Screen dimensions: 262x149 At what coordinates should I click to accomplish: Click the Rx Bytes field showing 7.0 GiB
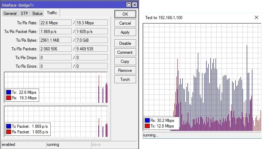coord(91,40)
